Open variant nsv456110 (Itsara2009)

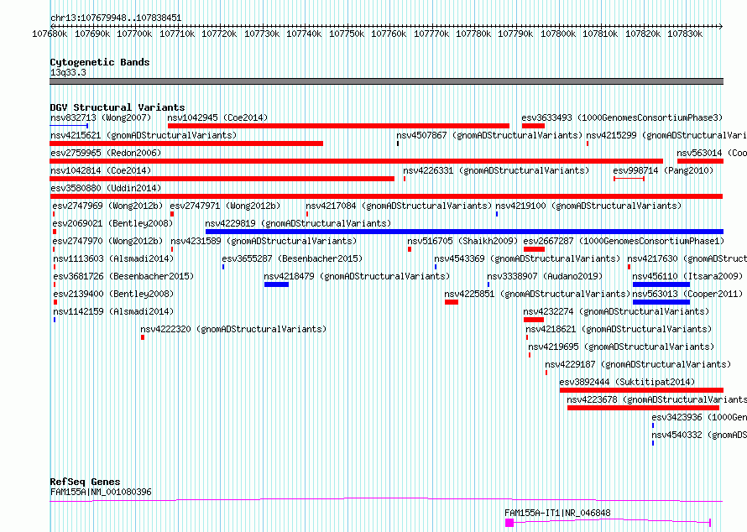coord(687,276)
